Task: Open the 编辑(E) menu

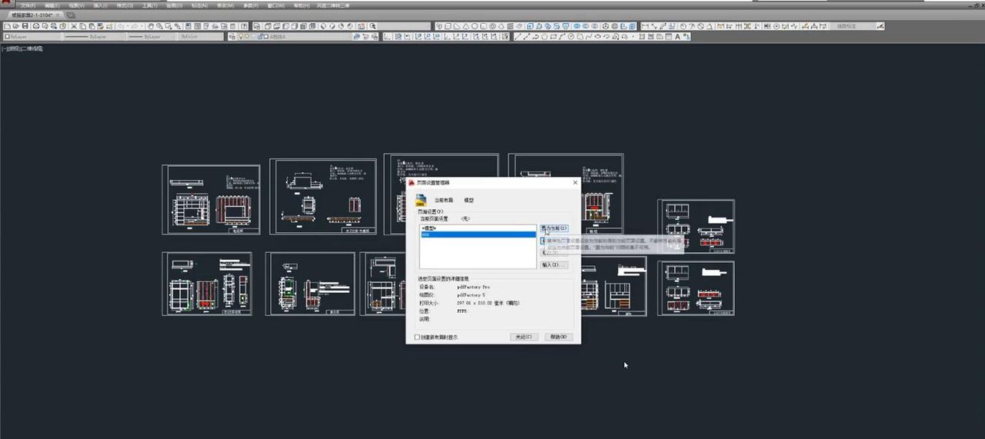Action: pyautogui.click(x=51, y=5)
